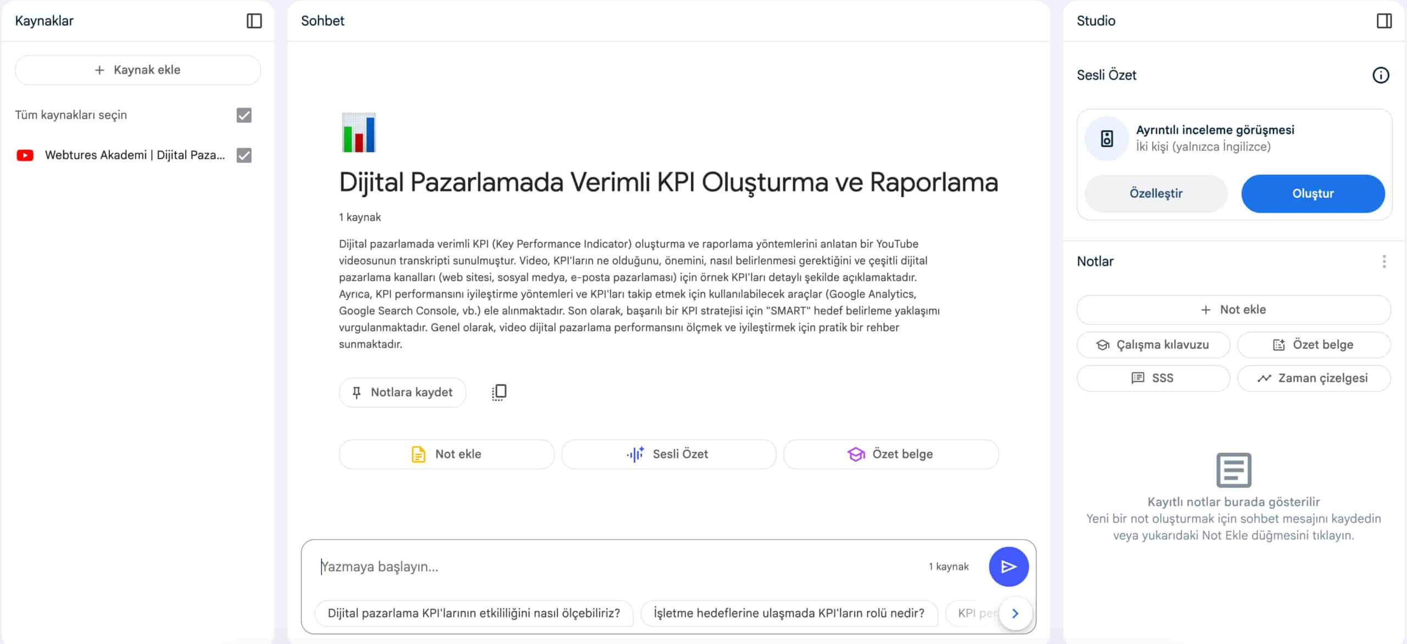The width and height of the screenshot is (1407, 644).
Task: Open Özelleştir for audio overview
Action: coord(1155,193)
